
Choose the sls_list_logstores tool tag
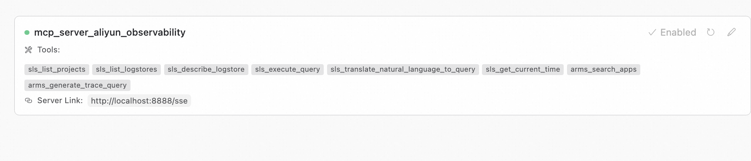click(126, 70)
